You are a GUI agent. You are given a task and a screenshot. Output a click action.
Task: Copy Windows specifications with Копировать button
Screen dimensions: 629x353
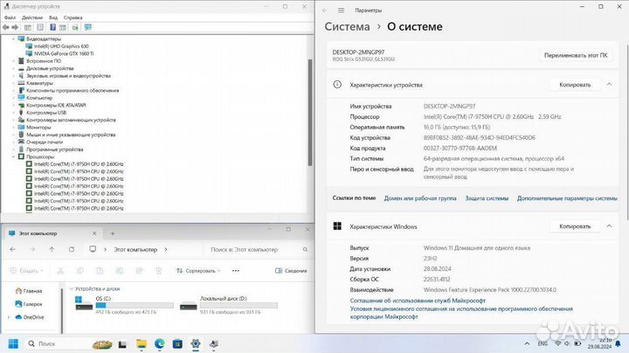[x=575, y=226]
